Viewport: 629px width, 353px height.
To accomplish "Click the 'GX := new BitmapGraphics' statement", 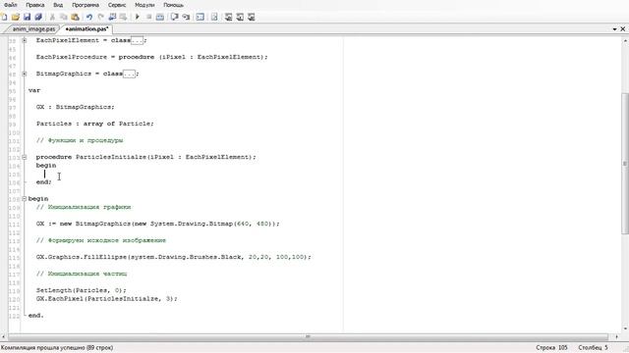I will (158, 224).
